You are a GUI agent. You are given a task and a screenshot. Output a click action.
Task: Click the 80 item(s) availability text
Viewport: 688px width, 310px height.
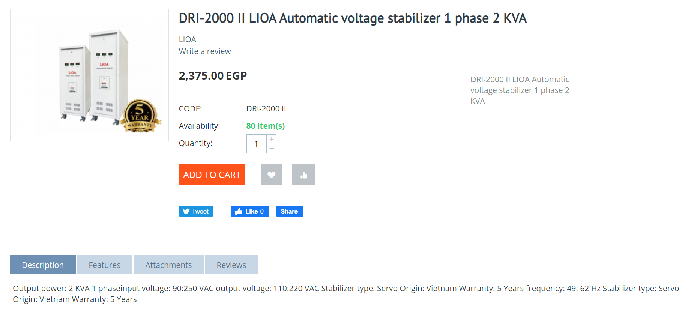pos(266,126)
